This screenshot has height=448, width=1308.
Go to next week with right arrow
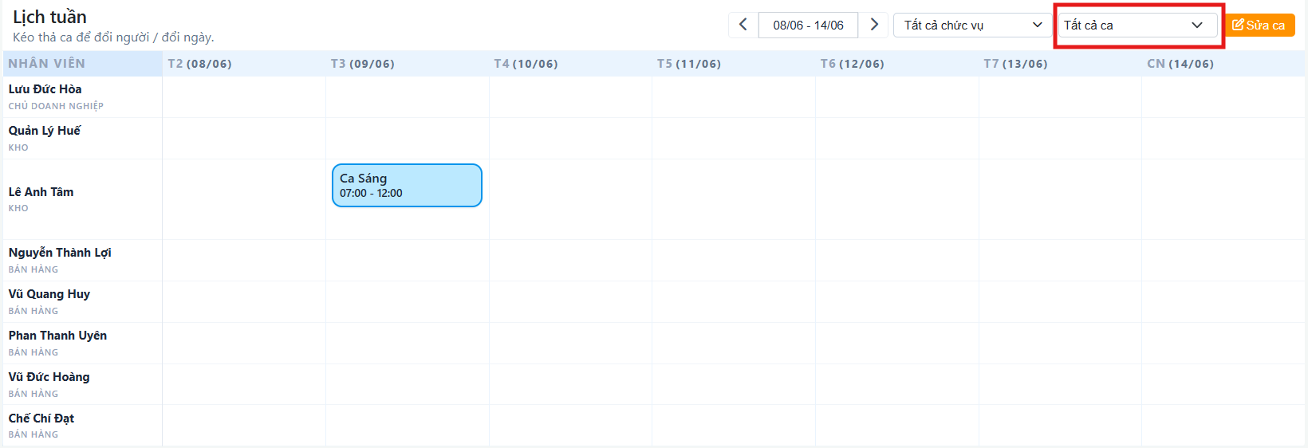(873, 25)
